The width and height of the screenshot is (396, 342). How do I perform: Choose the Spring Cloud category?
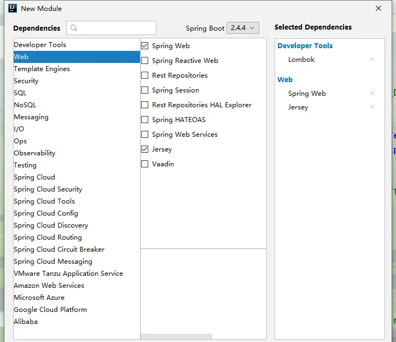point(77,177)
